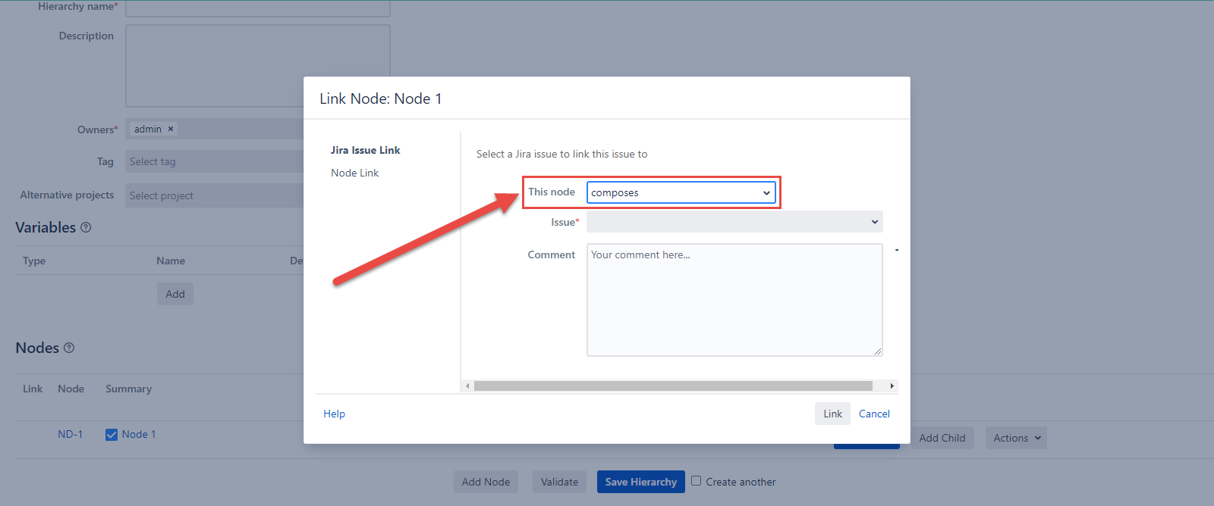
Task: Grab the comment textarea resize handle
Action: point(878,351)
